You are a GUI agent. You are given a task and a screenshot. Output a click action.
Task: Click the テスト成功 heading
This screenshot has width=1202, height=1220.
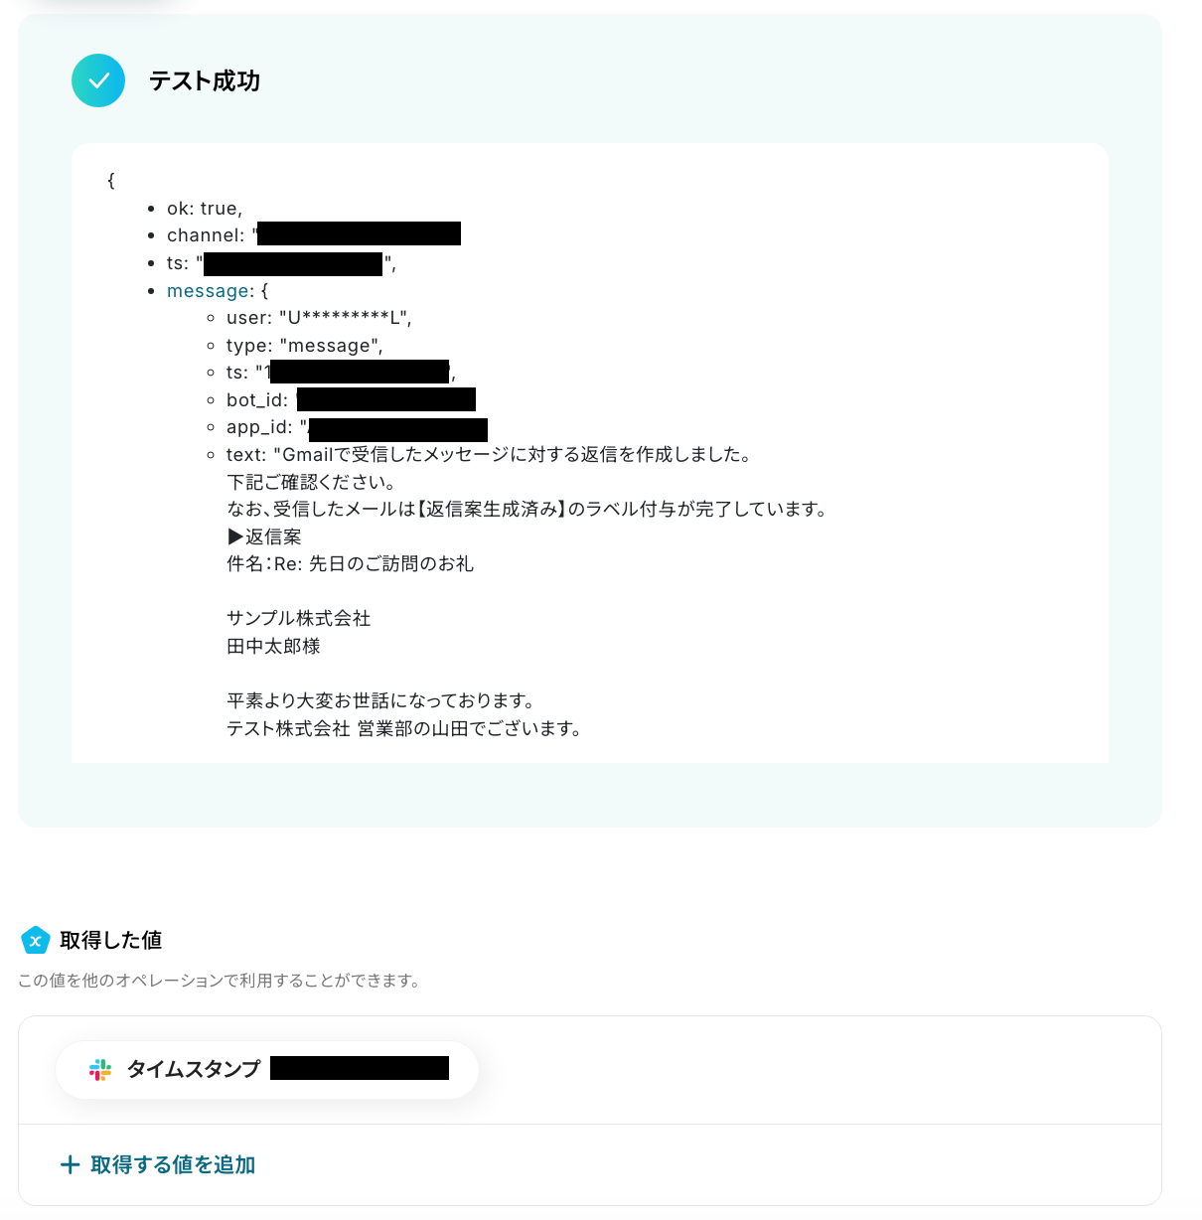point(205,80)
